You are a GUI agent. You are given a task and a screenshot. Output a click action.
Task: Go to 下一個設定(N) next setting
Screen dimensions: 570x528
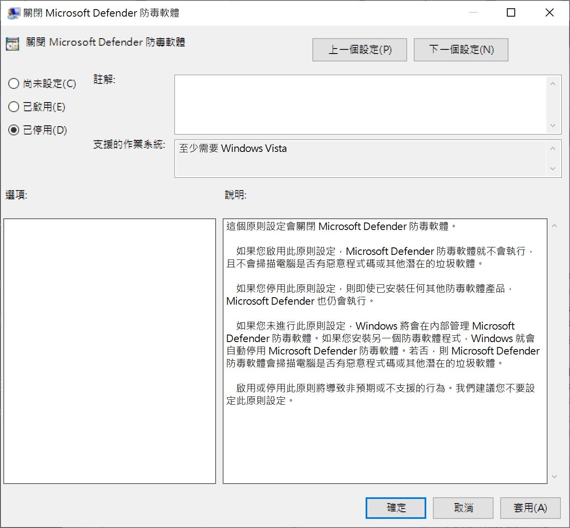[461, 50]
